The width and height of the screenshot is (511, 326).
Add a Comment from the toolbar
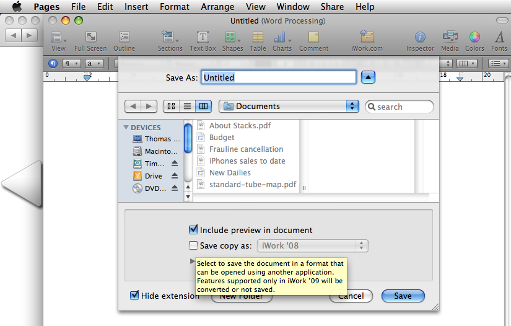314,42
